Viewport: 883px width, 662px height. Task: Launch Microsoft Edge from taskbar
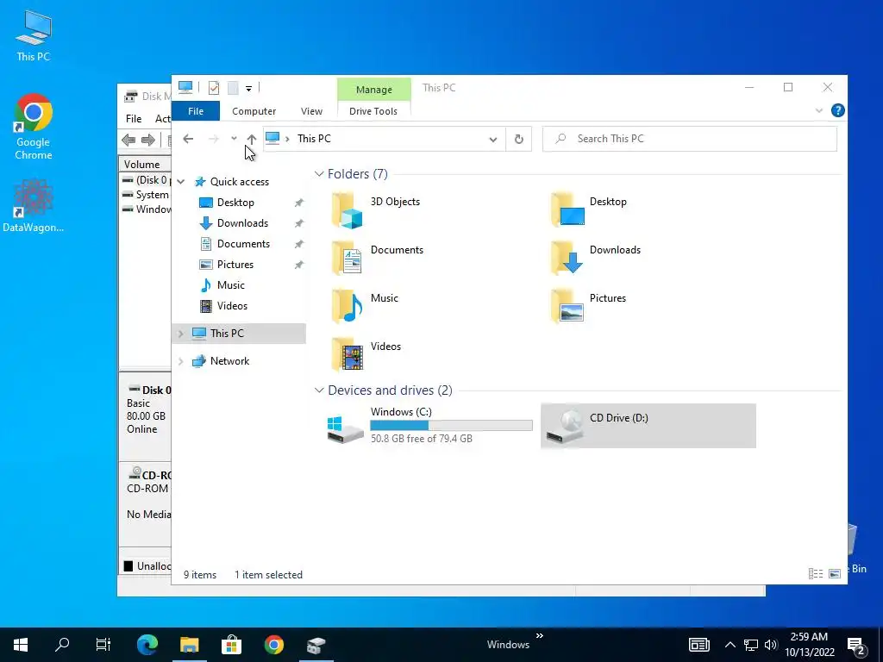tap(147, 645)
